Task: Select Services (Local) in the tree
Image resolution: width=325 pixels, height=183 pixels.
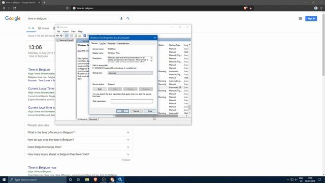Action: click(64, 40)
